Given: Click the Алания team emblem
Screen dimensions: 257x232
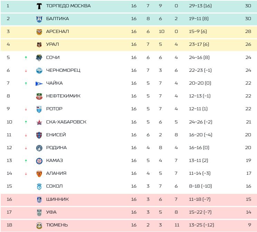Looking at the screenshot, I should (x=39, y=173).
